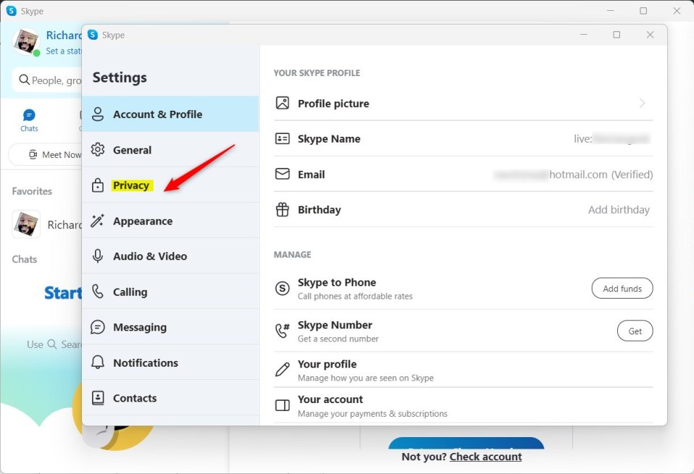
Task: Click the Audio & Video microphone icon
Action: click(97, 256)
